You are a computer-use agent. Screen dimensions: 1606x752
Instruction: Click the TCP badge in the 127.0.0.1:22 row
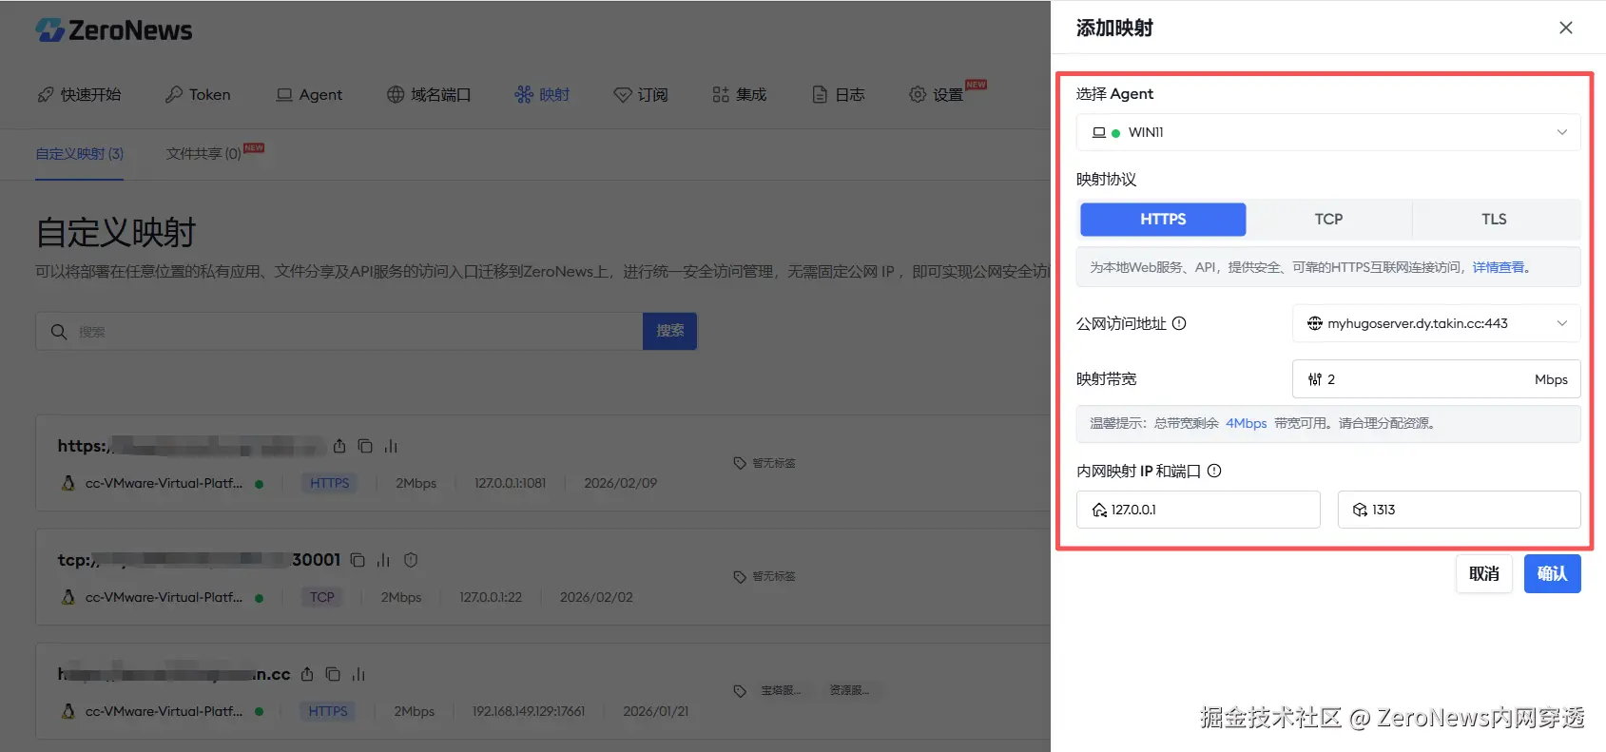[322, 597]
